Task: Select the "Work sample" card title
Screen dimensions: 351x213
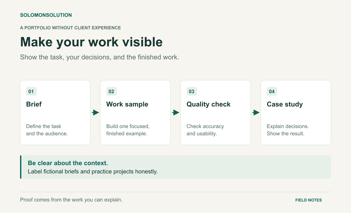Action: point(127,104)
